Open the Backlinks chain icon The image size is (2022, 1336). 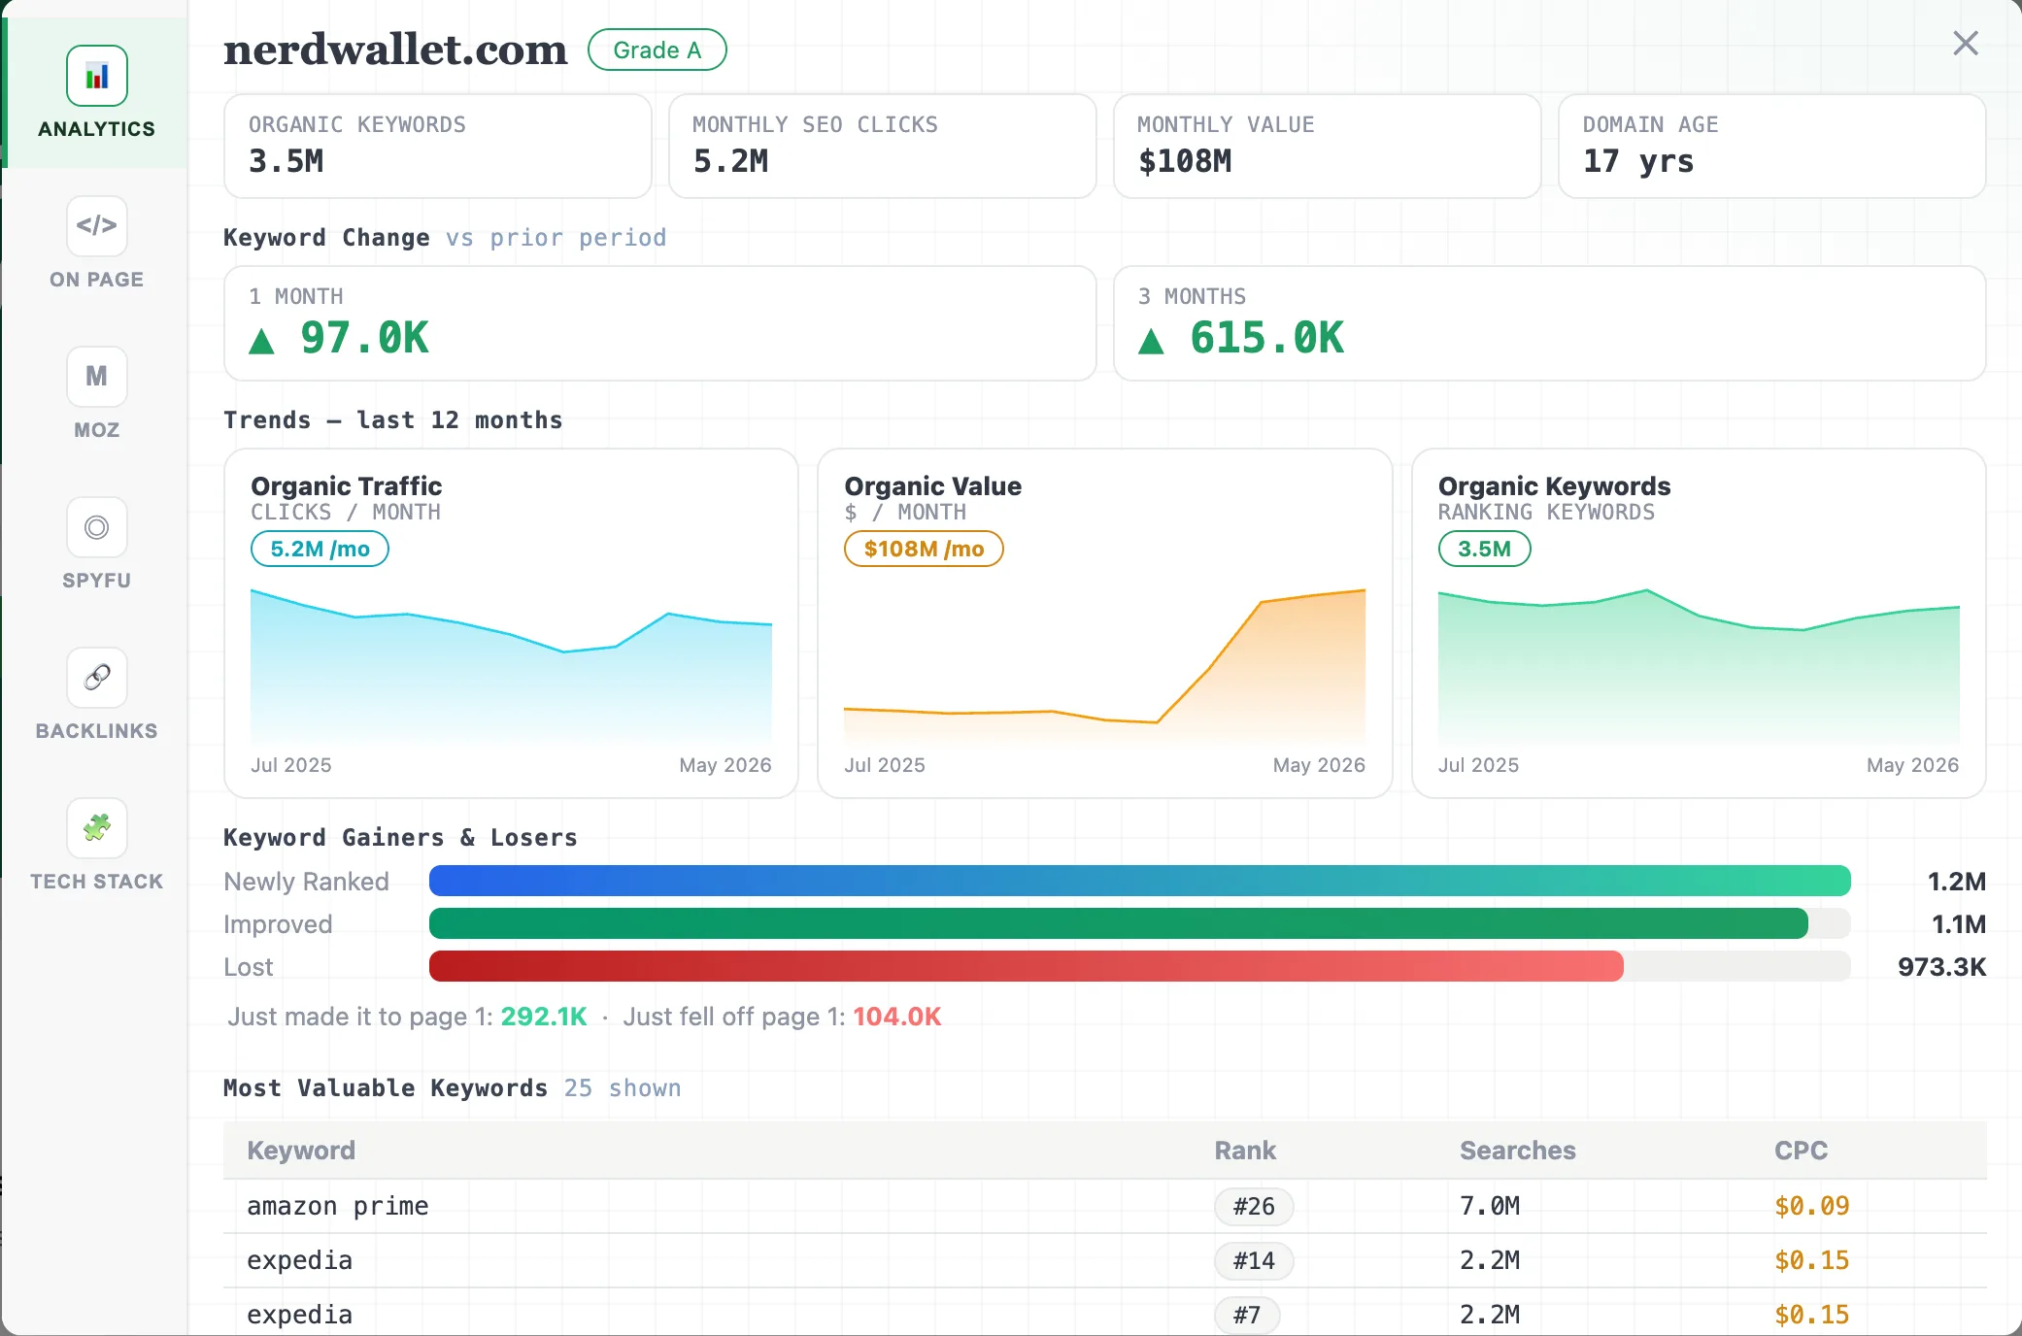coord(97,678)
